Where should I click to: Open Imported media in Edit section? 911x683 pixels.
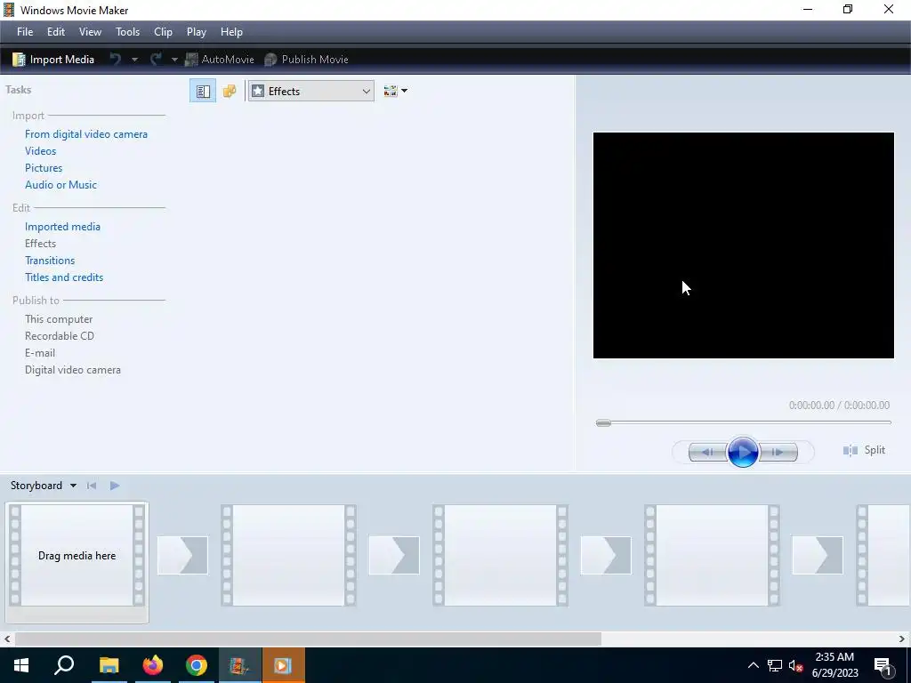click(x=63, y=227)
